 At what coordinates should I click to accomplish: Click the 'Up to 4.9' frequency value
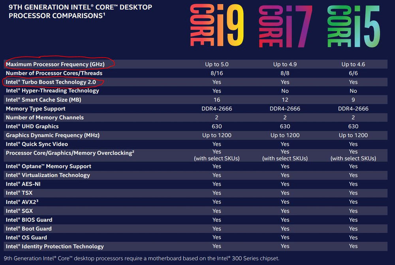point(285,64)
